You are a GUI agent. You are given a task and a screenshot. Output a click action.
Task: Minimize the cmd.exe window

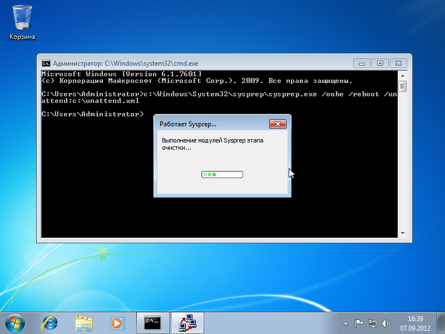(x=362, y=63)
